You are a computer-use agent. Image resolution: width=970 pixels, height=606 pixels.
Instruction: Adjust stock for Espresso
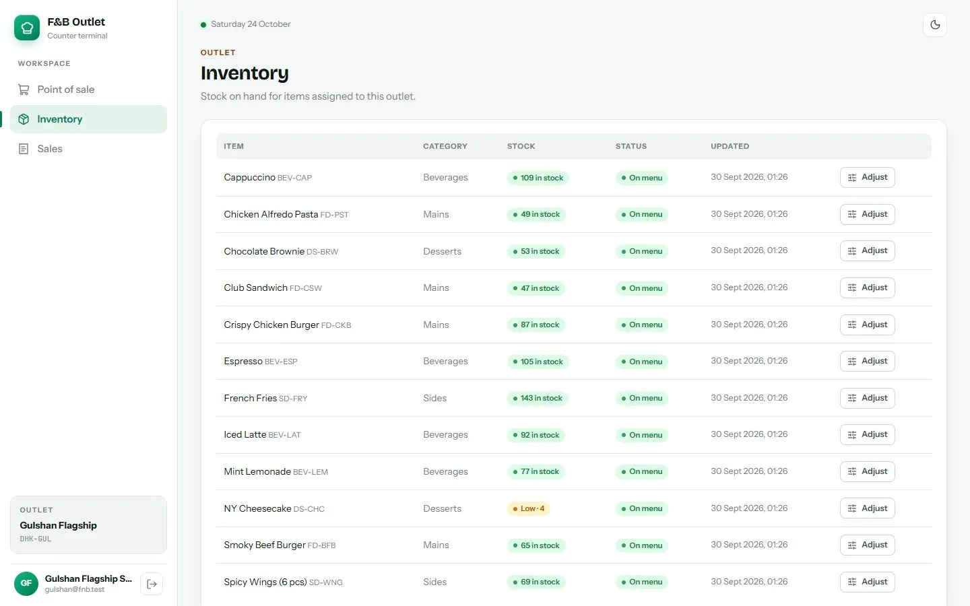point(867,362)
